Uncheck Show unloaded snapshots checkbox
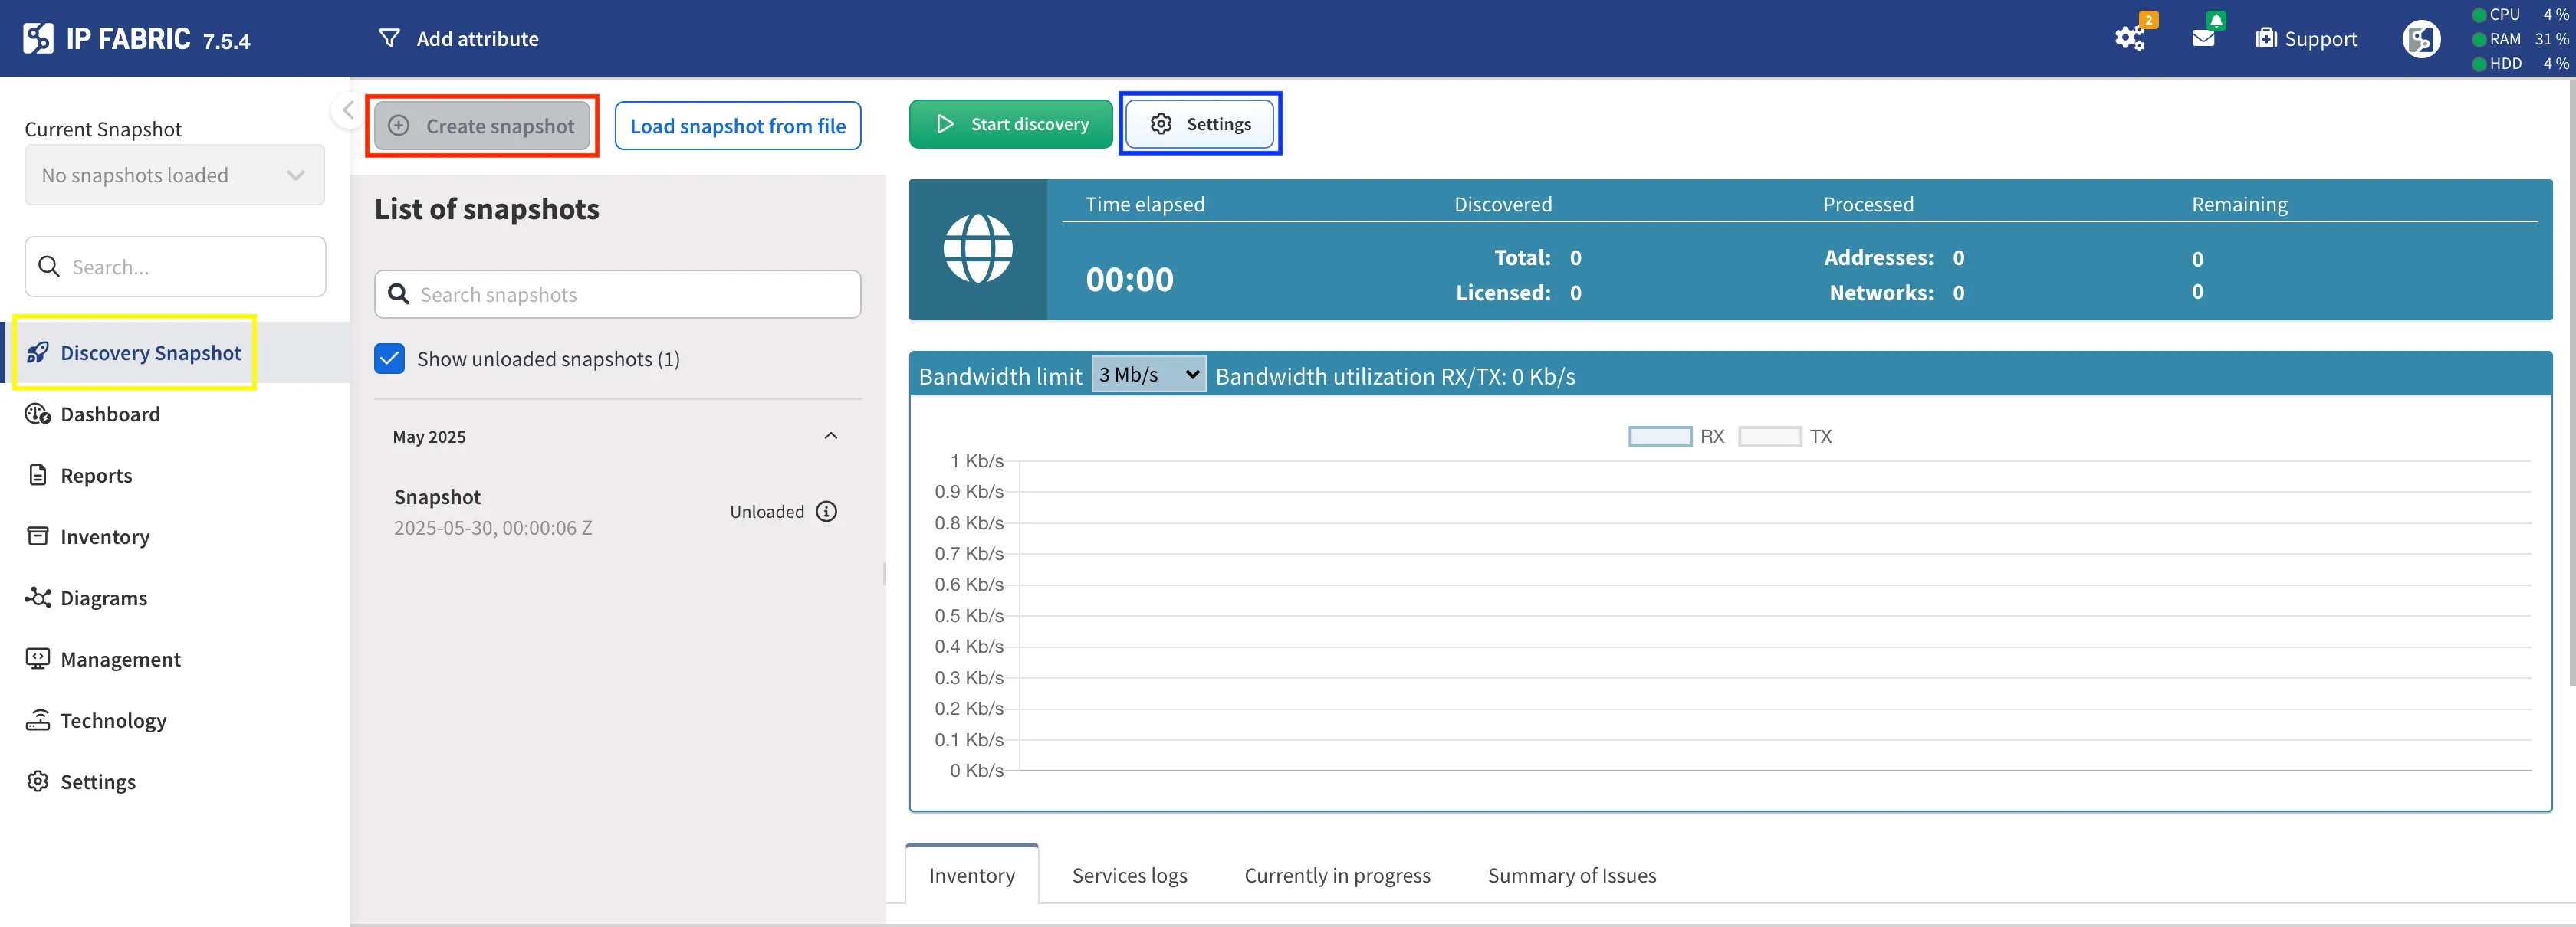Image resolution: width=2576 pixels, height=927 pixels. coord(389,359)
